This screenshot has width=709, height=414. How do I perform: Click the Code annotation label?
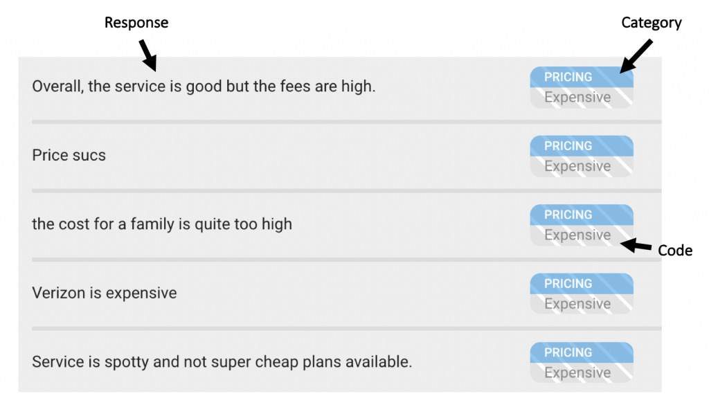tap(674, 251)
